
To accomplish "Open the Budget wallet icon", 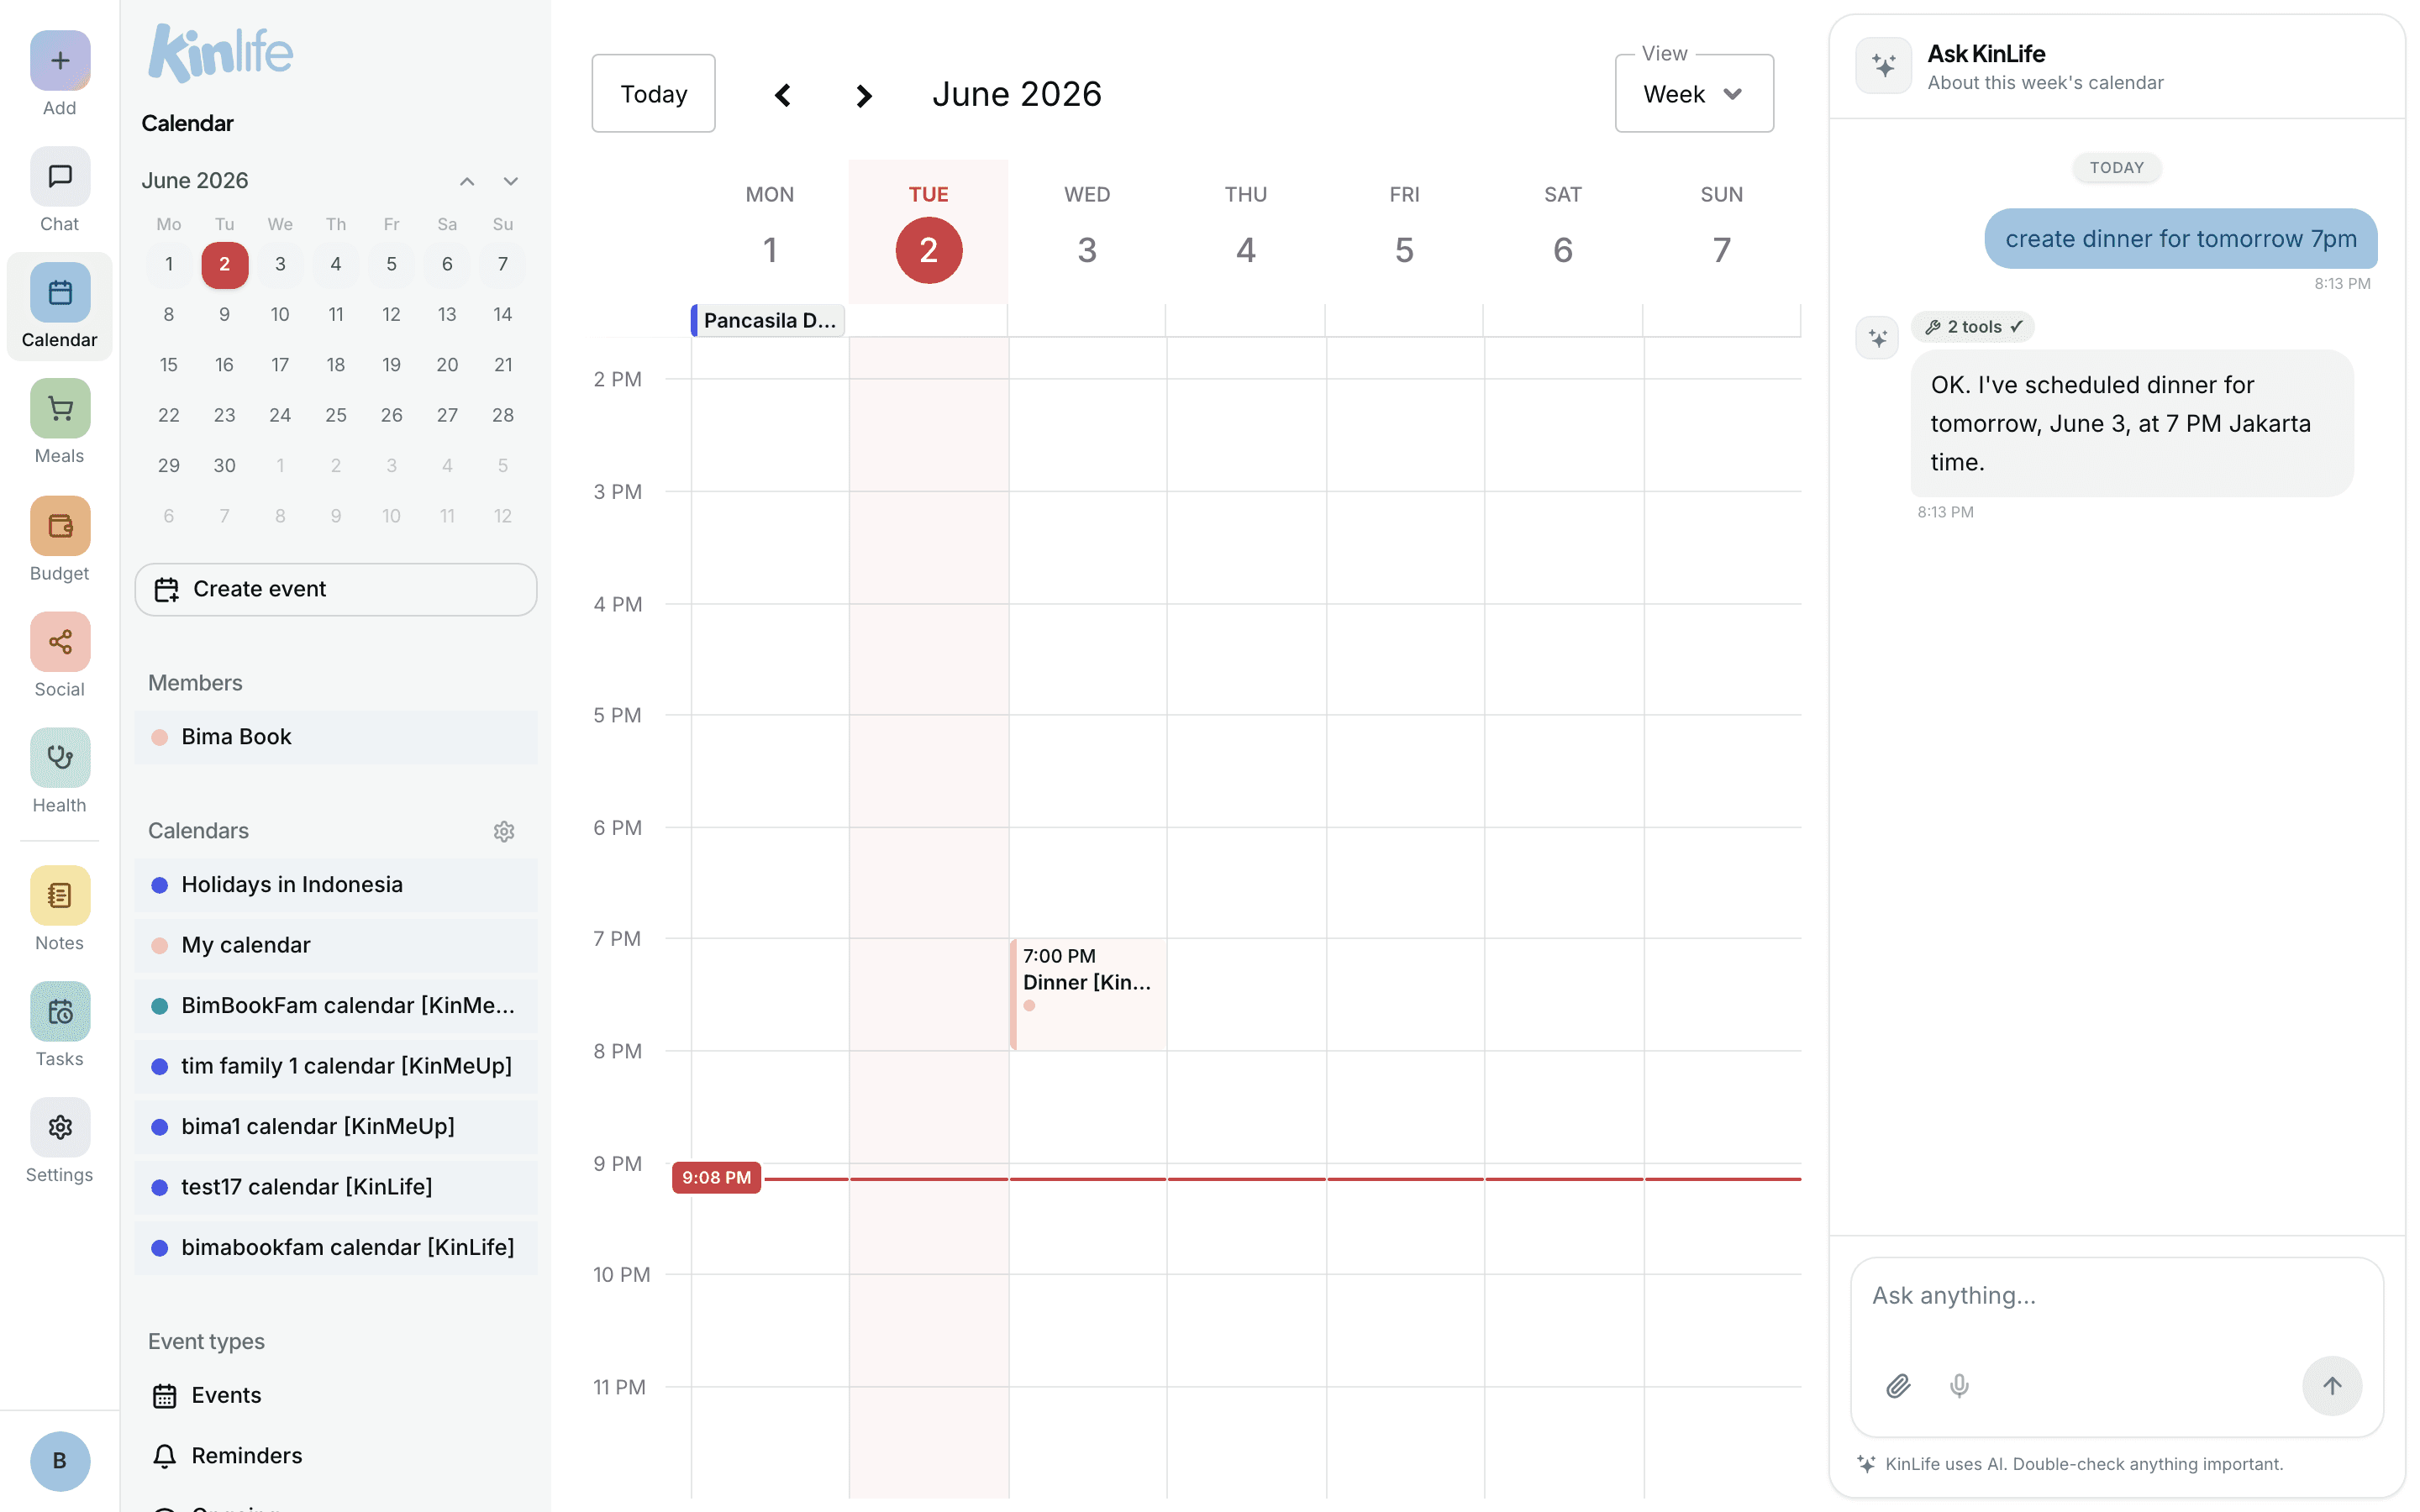I will click(x=60, y=526).
